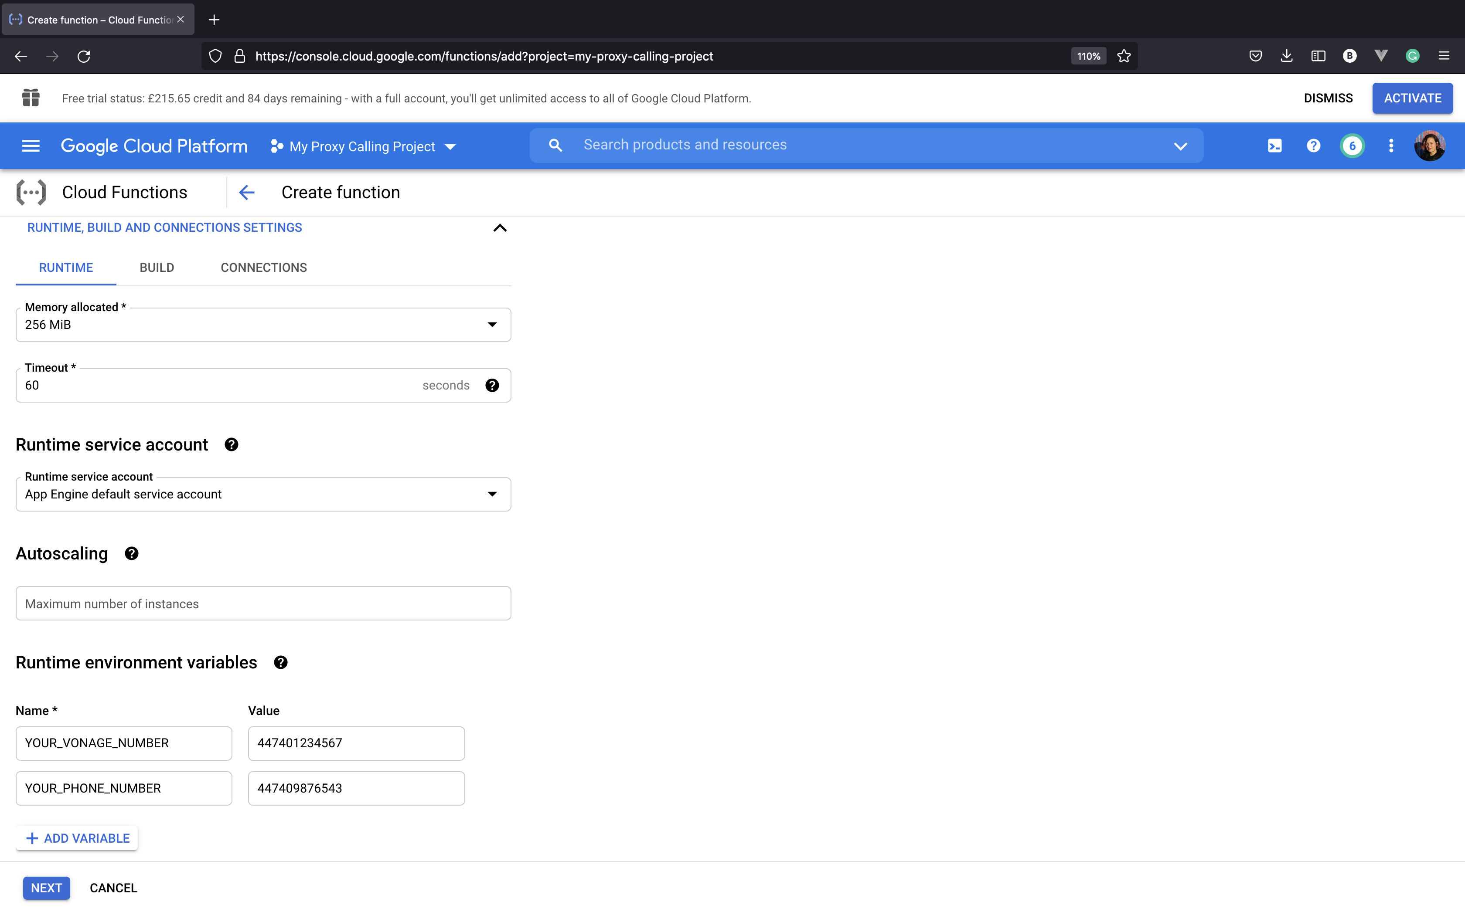1465x915 pixels.
Task: Expand the search bar dropdown chevron
Action: [1180, 146]
